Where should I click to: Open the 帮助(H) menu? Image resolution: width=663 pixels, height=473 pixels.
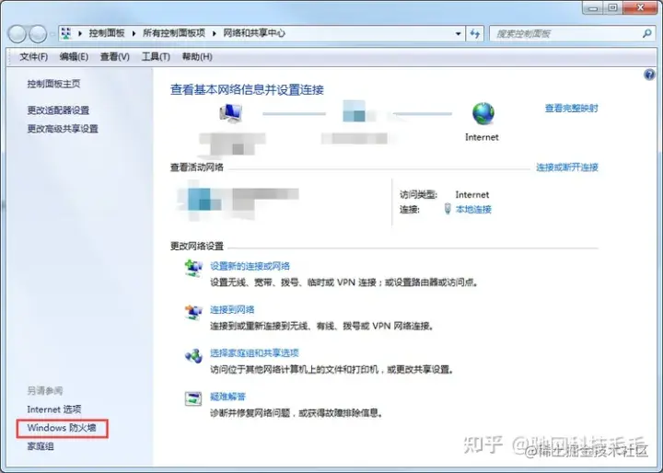pyautogui.click(x=197, y=57)
